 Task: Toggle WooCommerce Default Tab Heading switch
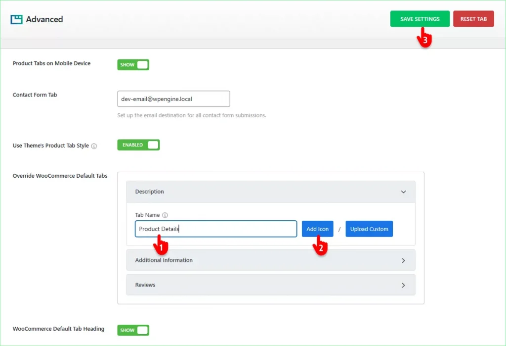click(x=133, y=330)
